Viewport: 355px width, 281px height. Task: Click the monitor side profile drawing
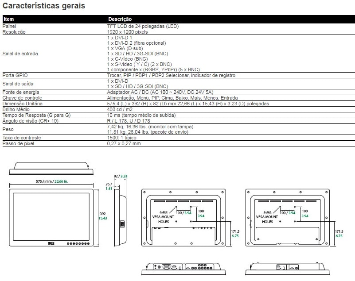click(120, 217)
